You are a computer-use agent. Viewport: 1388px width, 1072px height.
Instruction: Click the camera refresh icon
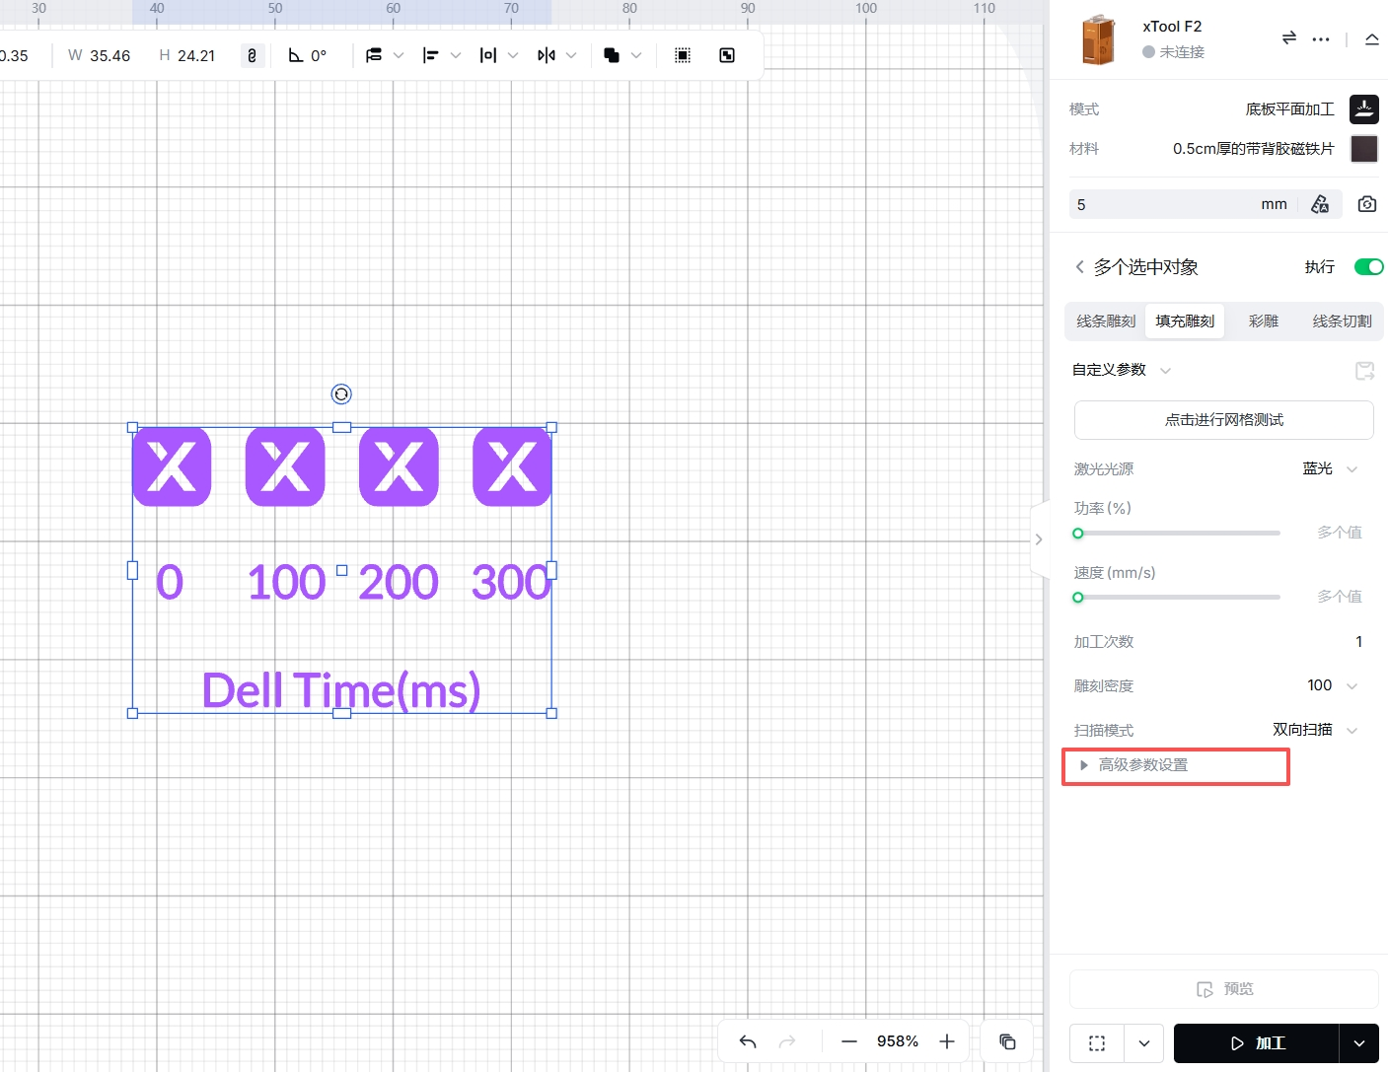pyautogui.click(x=1366, y=204)
